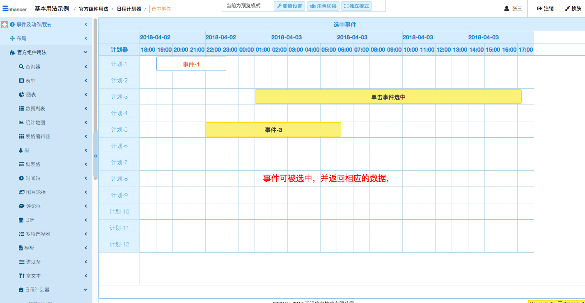Switch to 独立模式 standalone mode
585x303 pixels.
click(356, 6)
